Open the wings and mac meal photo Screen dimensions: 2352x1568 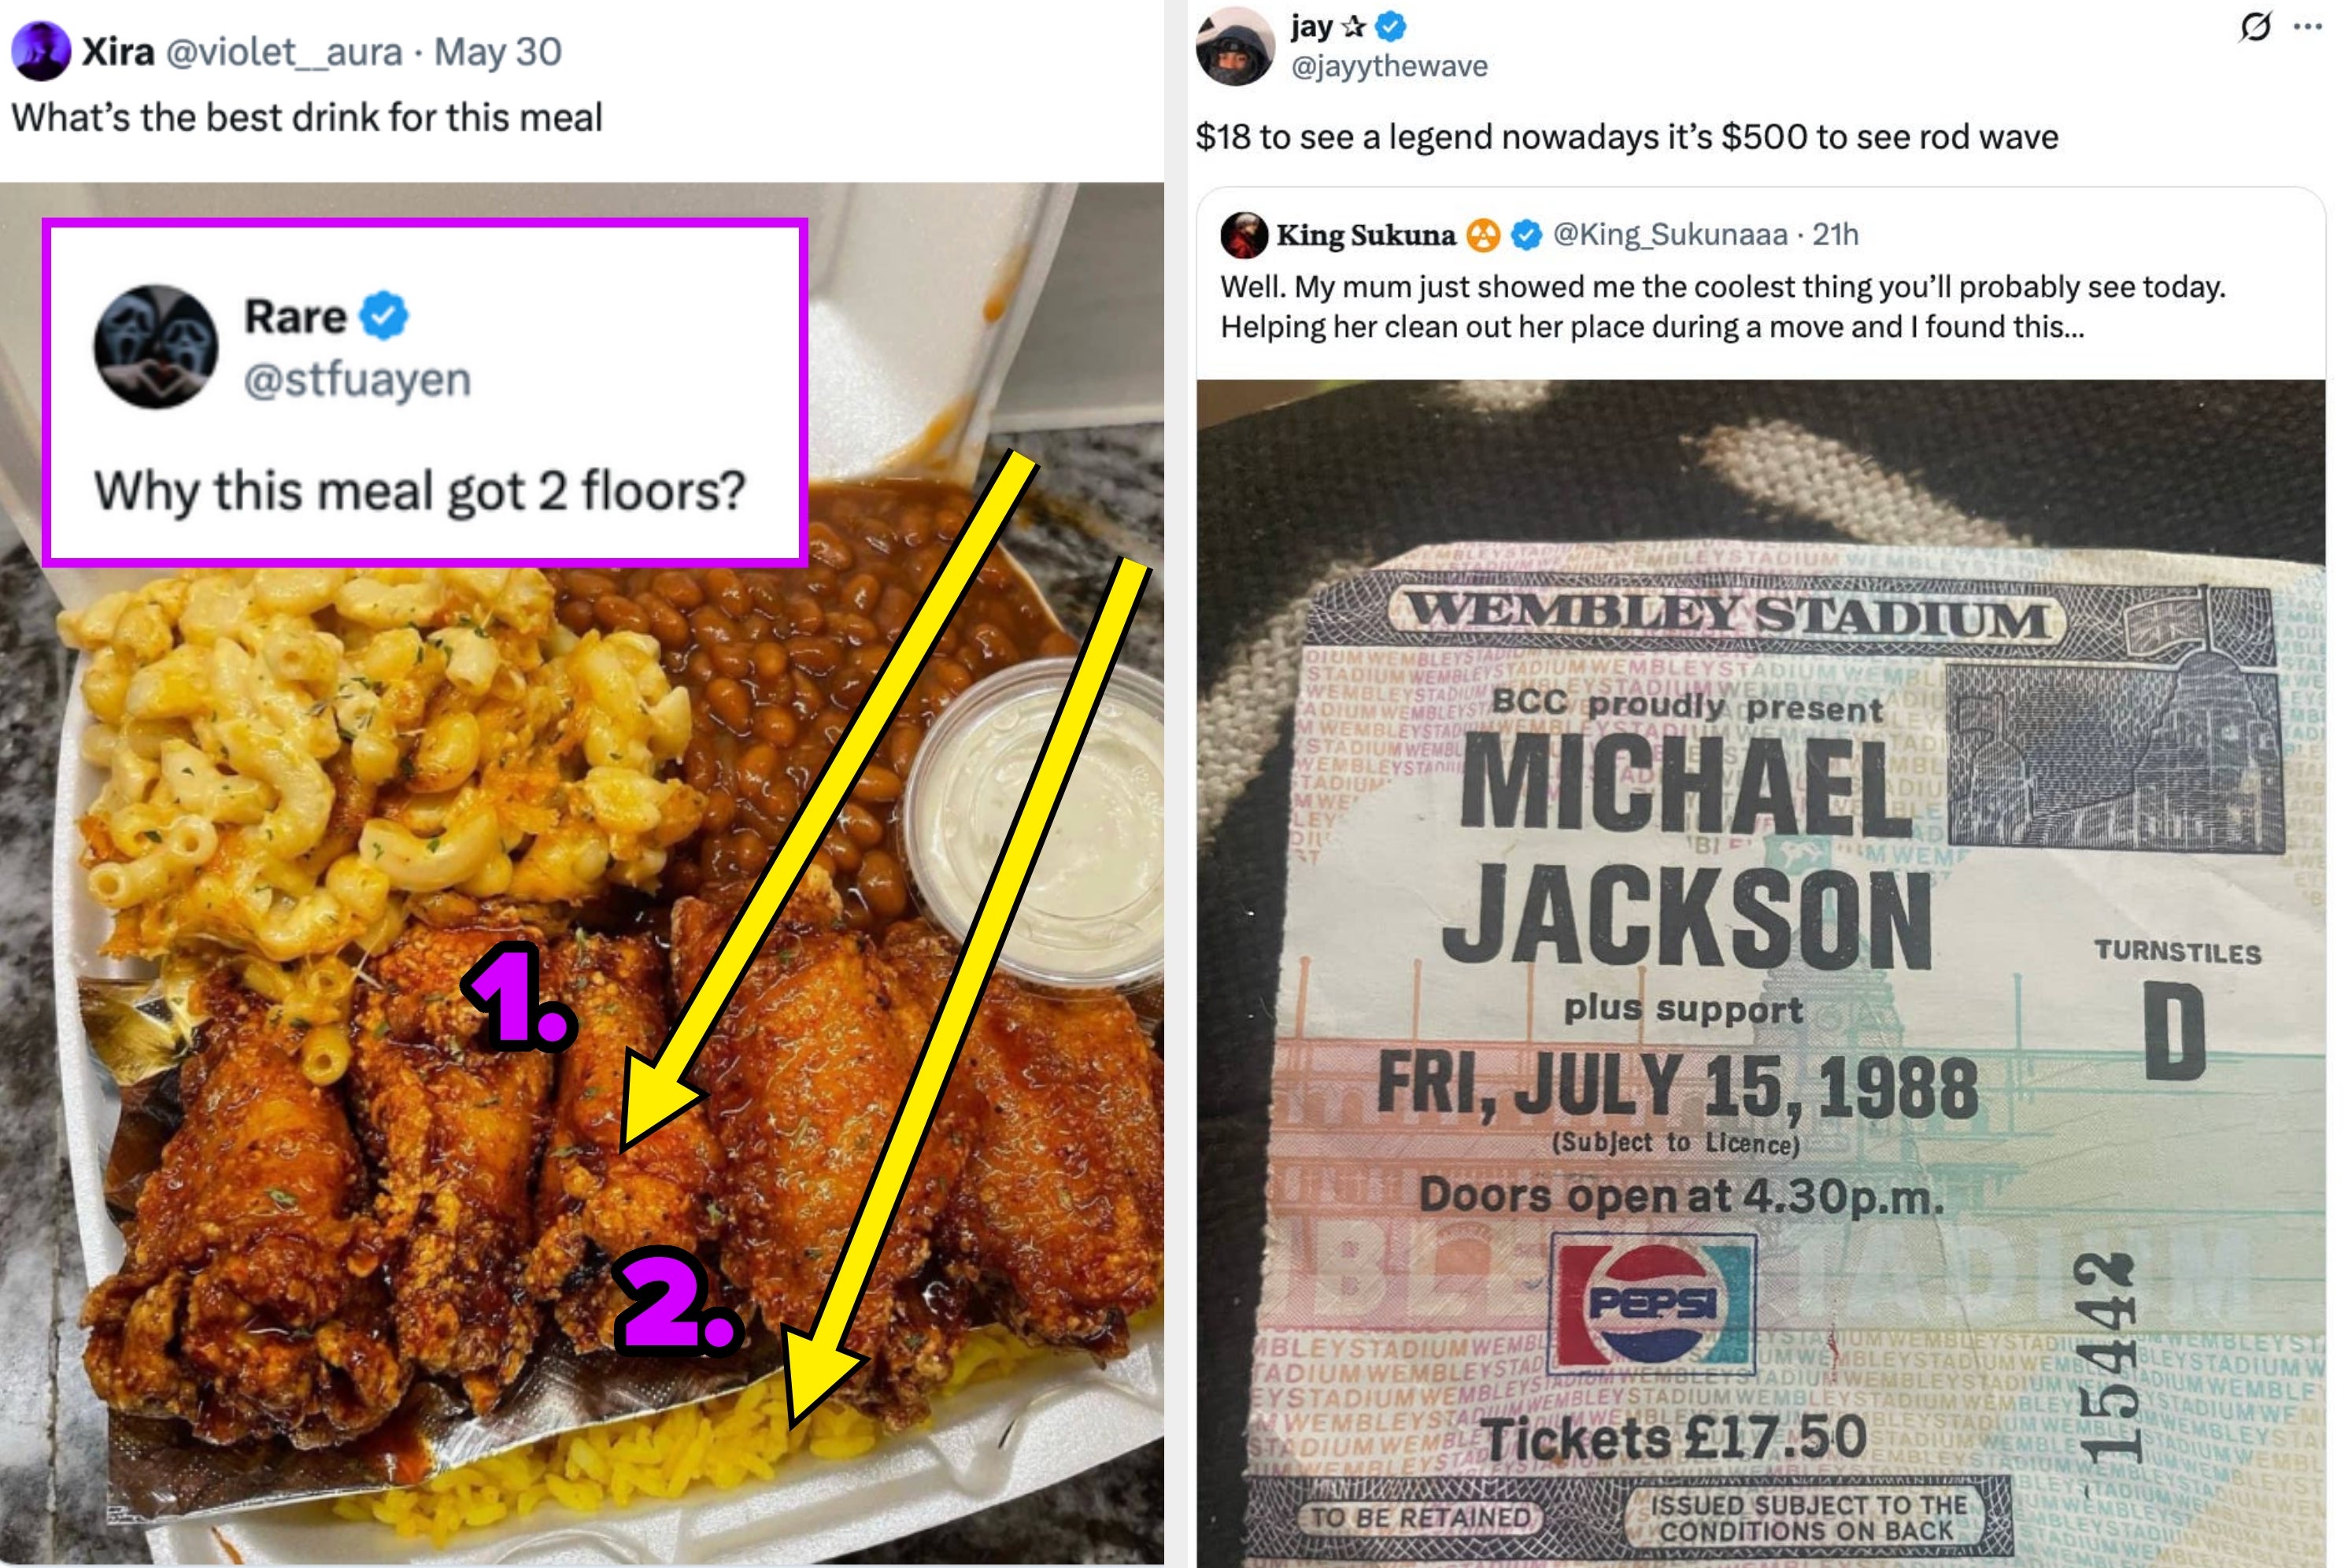pos(582,873)
